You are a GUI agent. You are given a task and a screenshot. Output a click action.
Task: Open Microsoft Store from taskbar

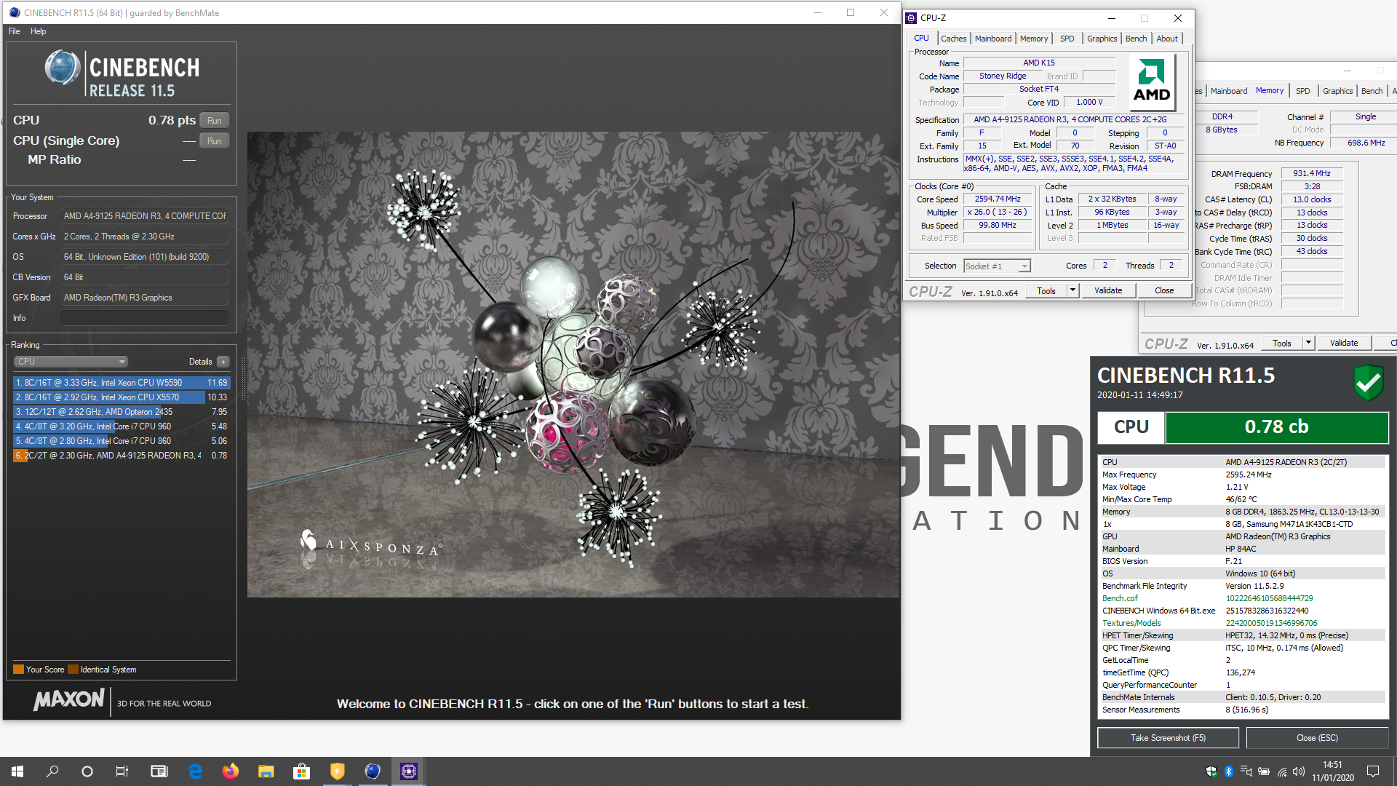coord(301,771)
